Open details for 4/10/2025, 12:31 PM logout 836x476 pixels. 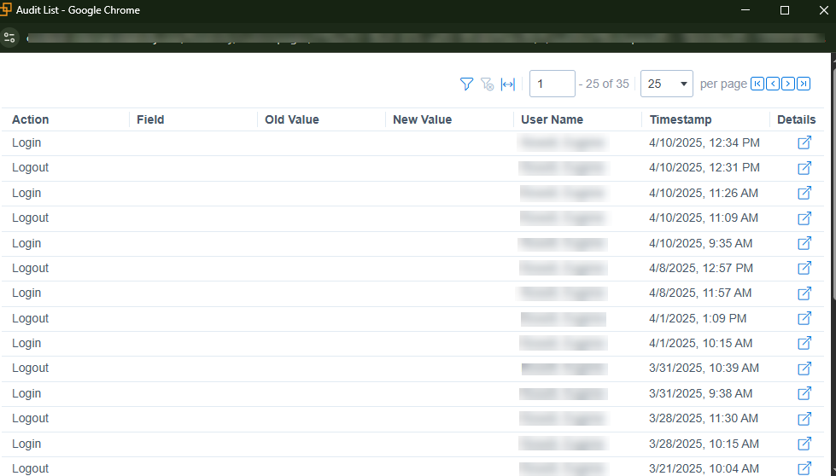(x=804, y=168)
